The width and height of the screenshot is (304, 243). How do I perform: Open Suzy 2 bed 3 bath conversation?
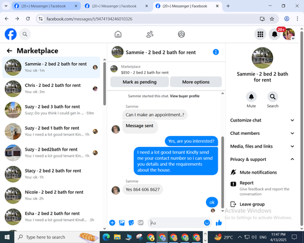(x=51, y=110)
